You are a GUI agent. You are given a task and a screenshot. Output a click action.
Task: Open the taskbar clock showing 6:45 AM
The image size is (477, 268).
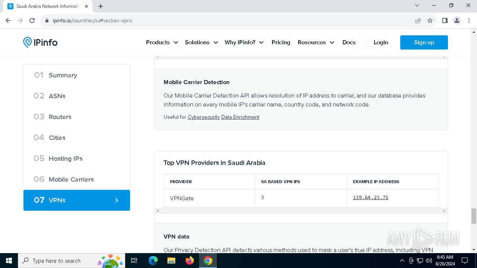tap(445, 261)
